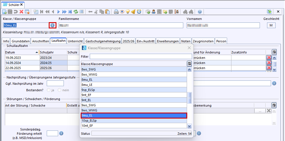This screenshot has width=285, height=141.
Task: Select the 'nein' radio button for Bestanden
Action: 60,90
